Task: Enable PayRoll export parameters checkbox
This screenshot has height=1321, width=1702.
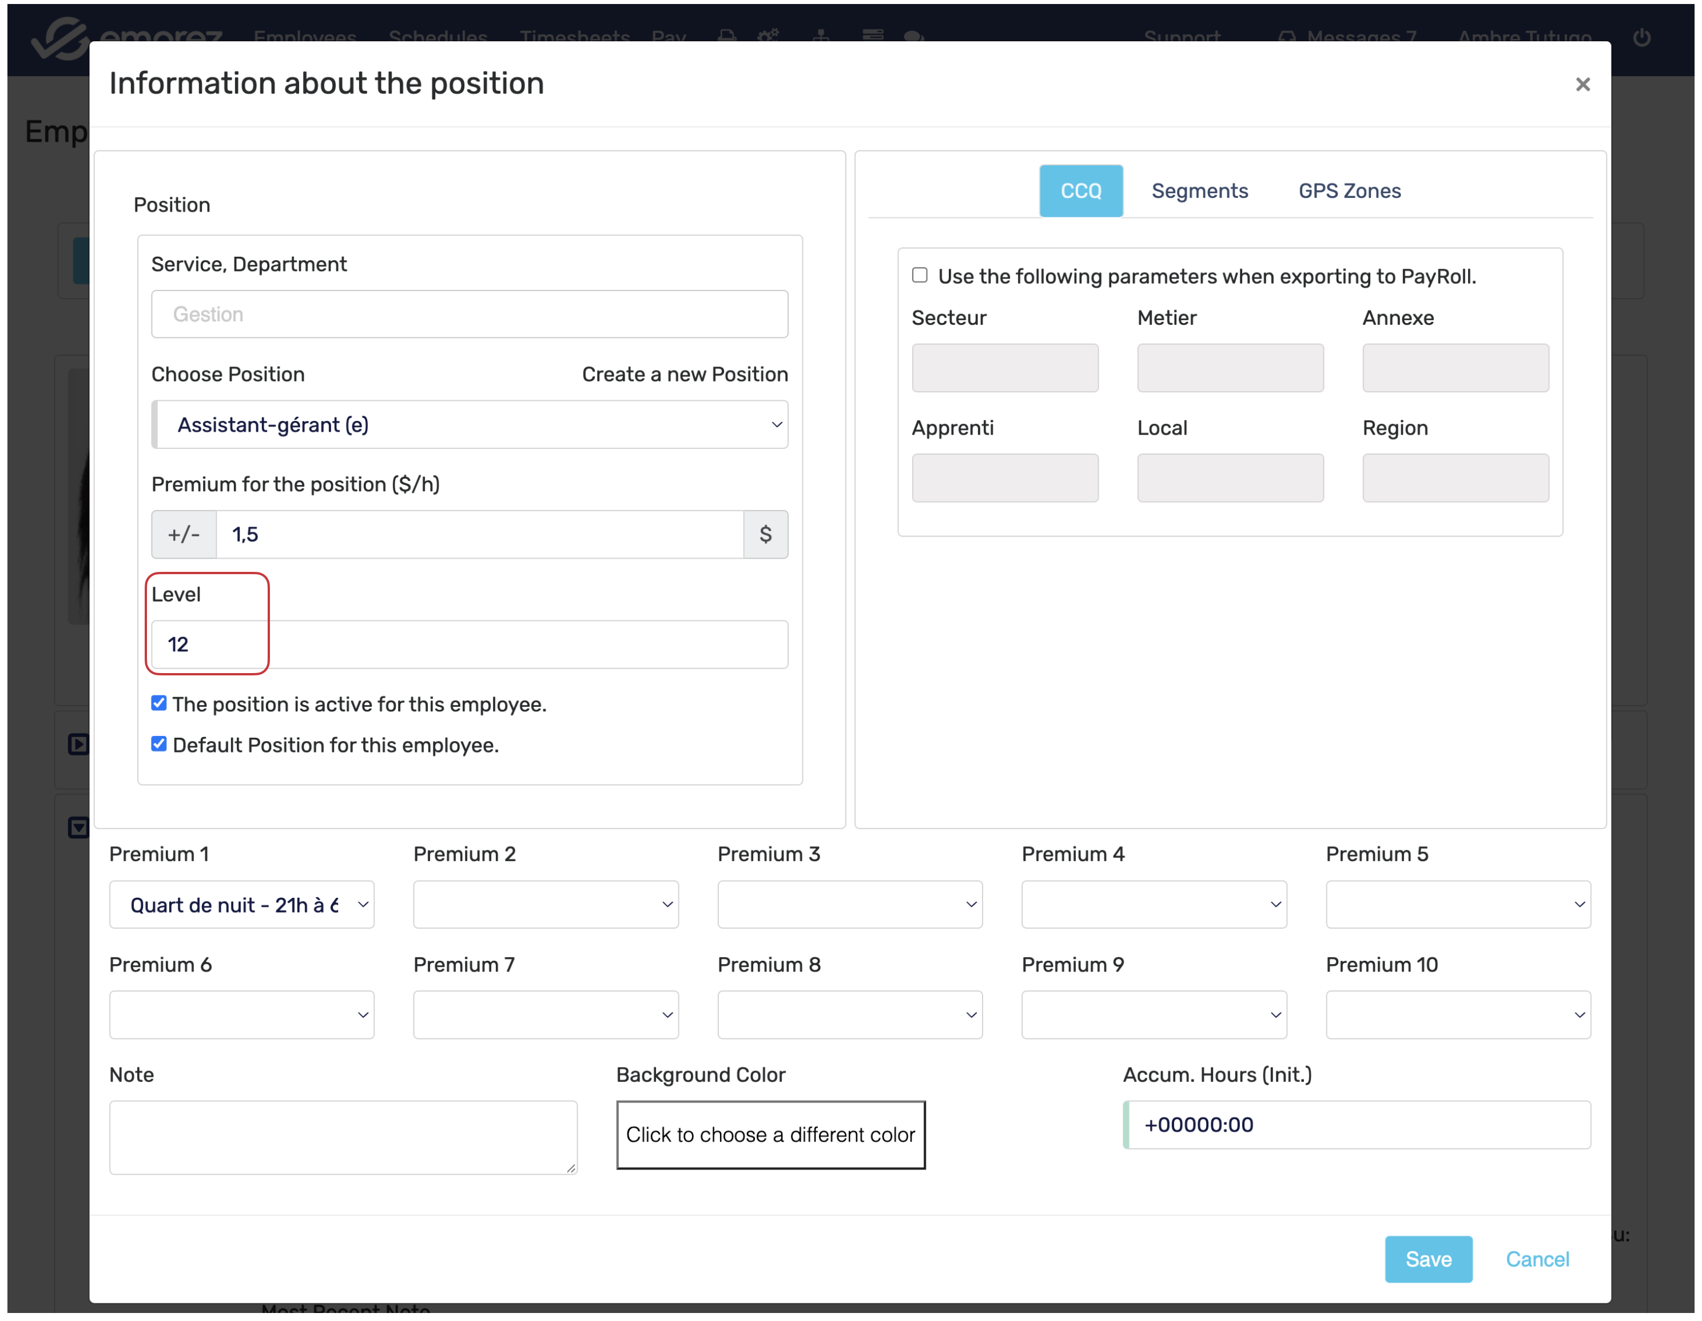Action: click(x=920, y=275)
